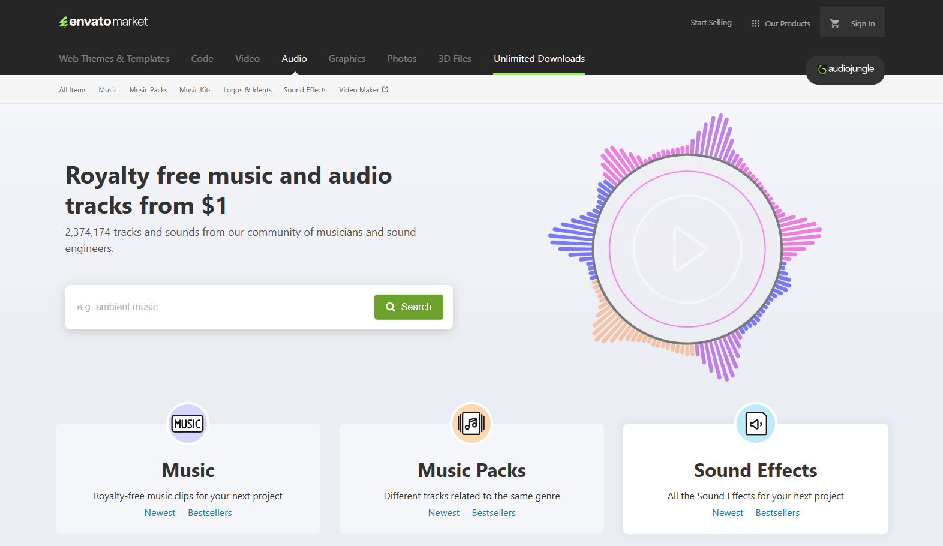Open the Web Themes & Templates menu
The width and height of the screenshot is (943, 546).
(114, 59)
